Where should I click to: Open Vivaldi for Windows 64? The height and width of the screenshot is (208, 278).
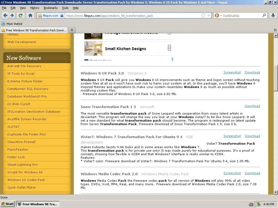click(x=25, y=173)
